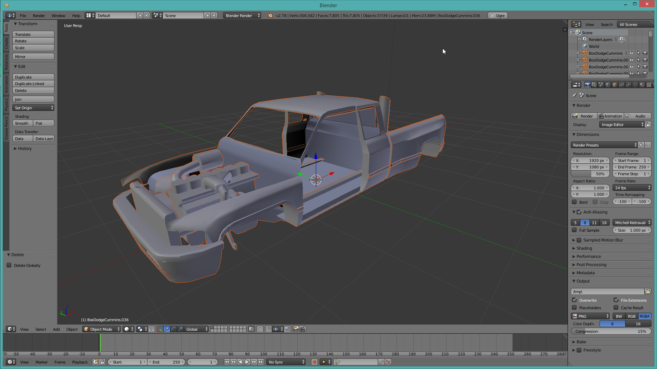Open the Render menu in the top bar

39,16
